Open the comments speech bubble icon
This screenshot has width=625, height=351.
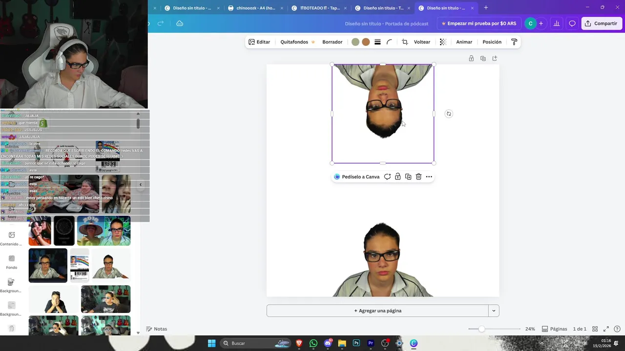point(572,23)
